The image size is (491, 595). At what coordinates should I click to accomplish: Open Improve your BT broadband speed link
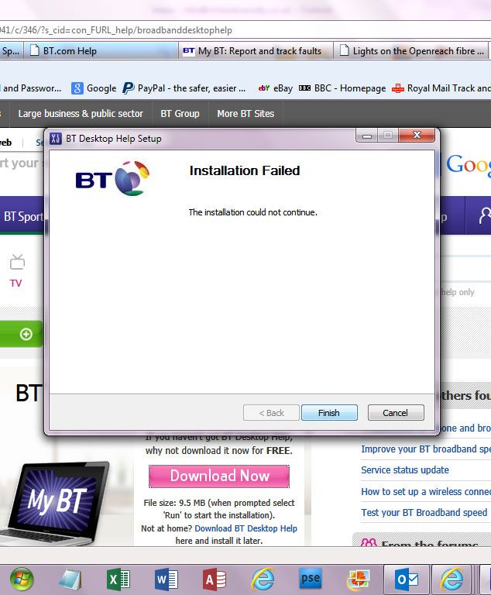coord(426,449)
